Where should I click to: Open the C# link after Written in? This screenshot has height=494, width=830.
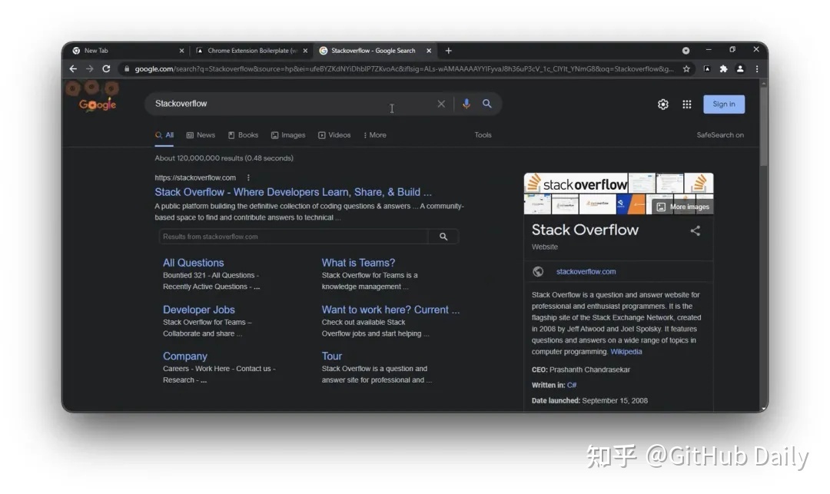click(x=572, y=385)
